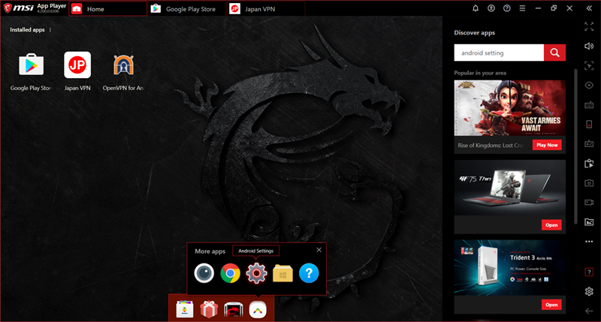Screen dimensions: 601x322
Task: Open the Camera app in More apps
Action: tap(204, 273)
